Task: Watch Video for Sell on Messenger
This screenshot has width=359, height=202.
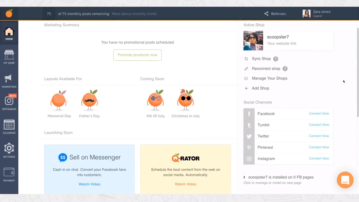Action: coord(89,184)
